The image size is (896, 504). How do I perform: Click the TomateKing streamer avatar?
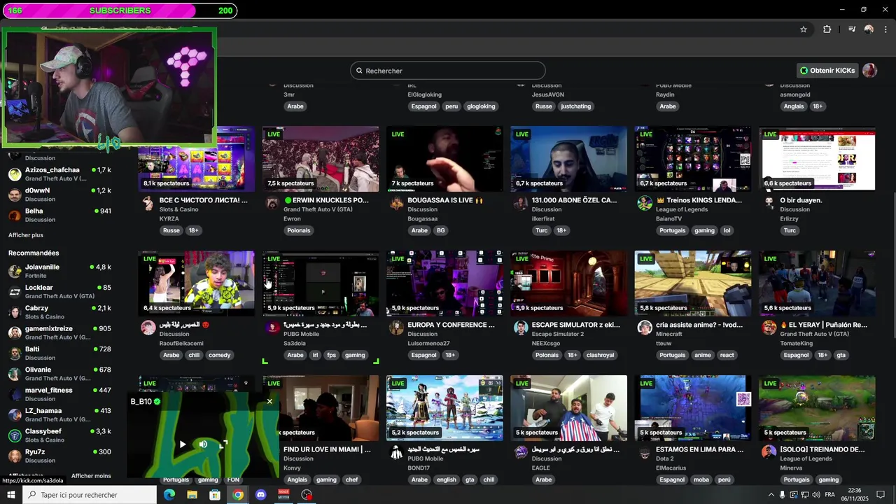click(769, 328)
